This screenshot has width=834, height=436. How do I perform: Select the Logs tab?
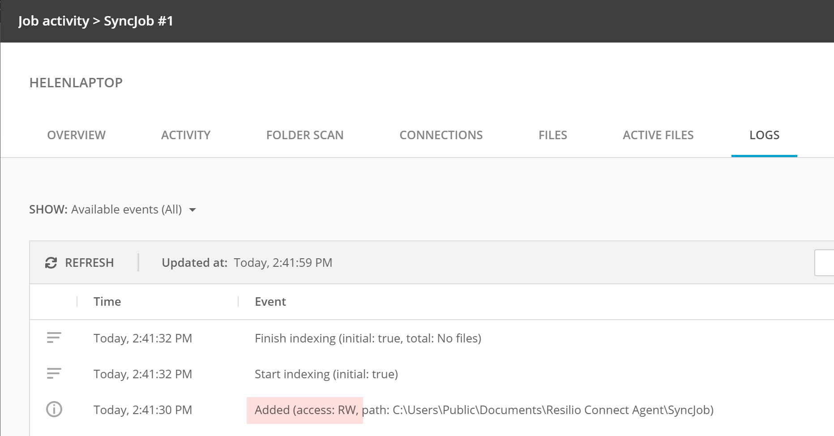coord(764,135)
